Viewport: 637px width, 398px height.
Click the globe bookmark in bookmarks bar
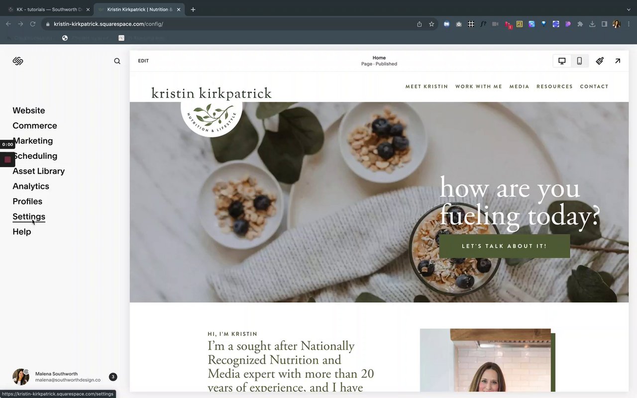[x=65, y=38]
